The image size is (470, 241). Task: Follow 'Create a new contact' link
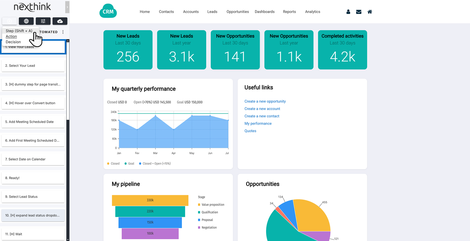pos(262,116)
